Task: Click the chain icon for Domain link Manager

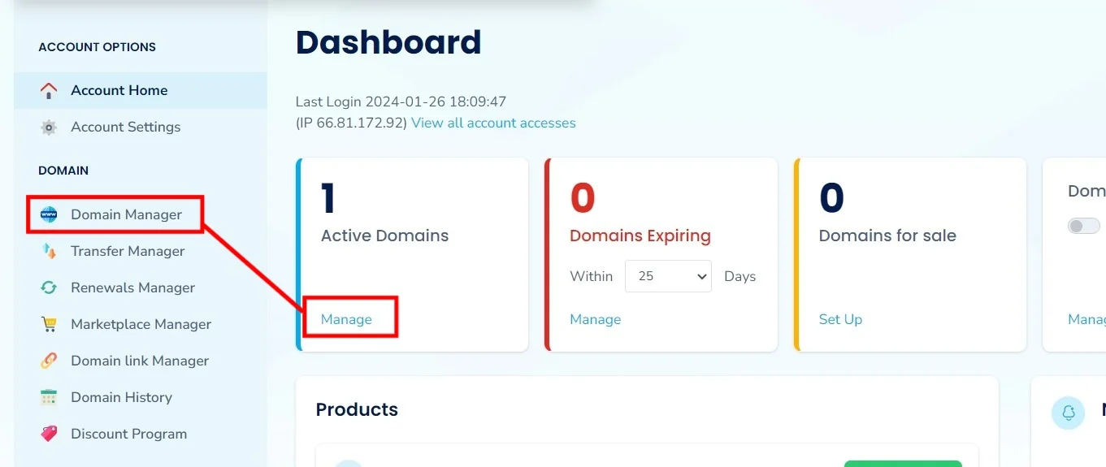Action: click(49, 361)
